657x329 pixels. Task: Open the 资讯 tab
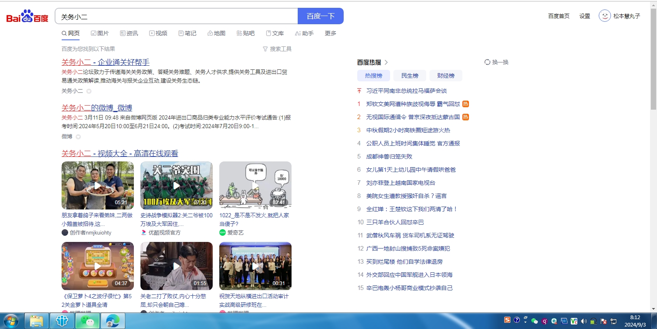(x=129, y=33)
